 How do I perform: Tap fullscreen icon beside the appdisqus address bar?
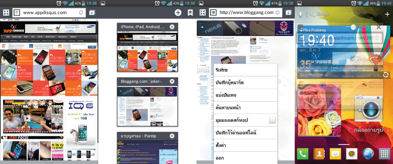pyautogui.click(x=6, y=12)
